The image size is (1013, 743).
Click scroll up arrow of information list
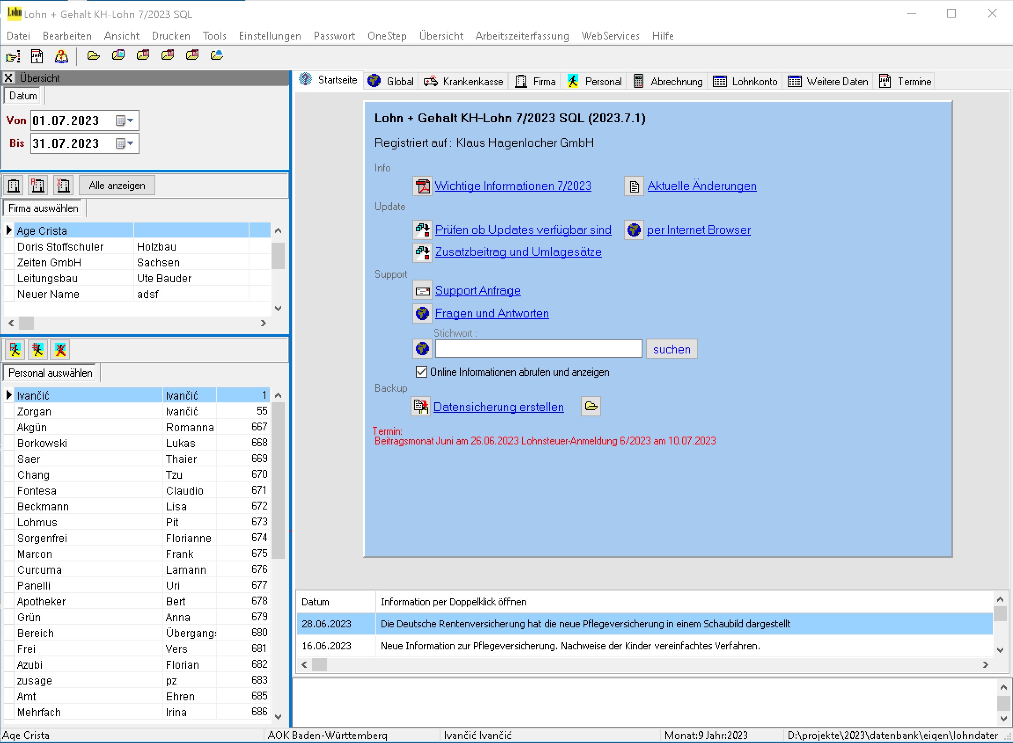[x=1000, y=600]
